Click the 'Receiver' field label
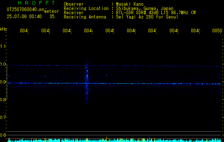 pos(74,13)
